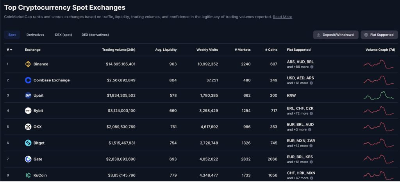Screen dimensions: 400x182
Task: Click the Upbit logo icon
Action: (x=28, y=95)
